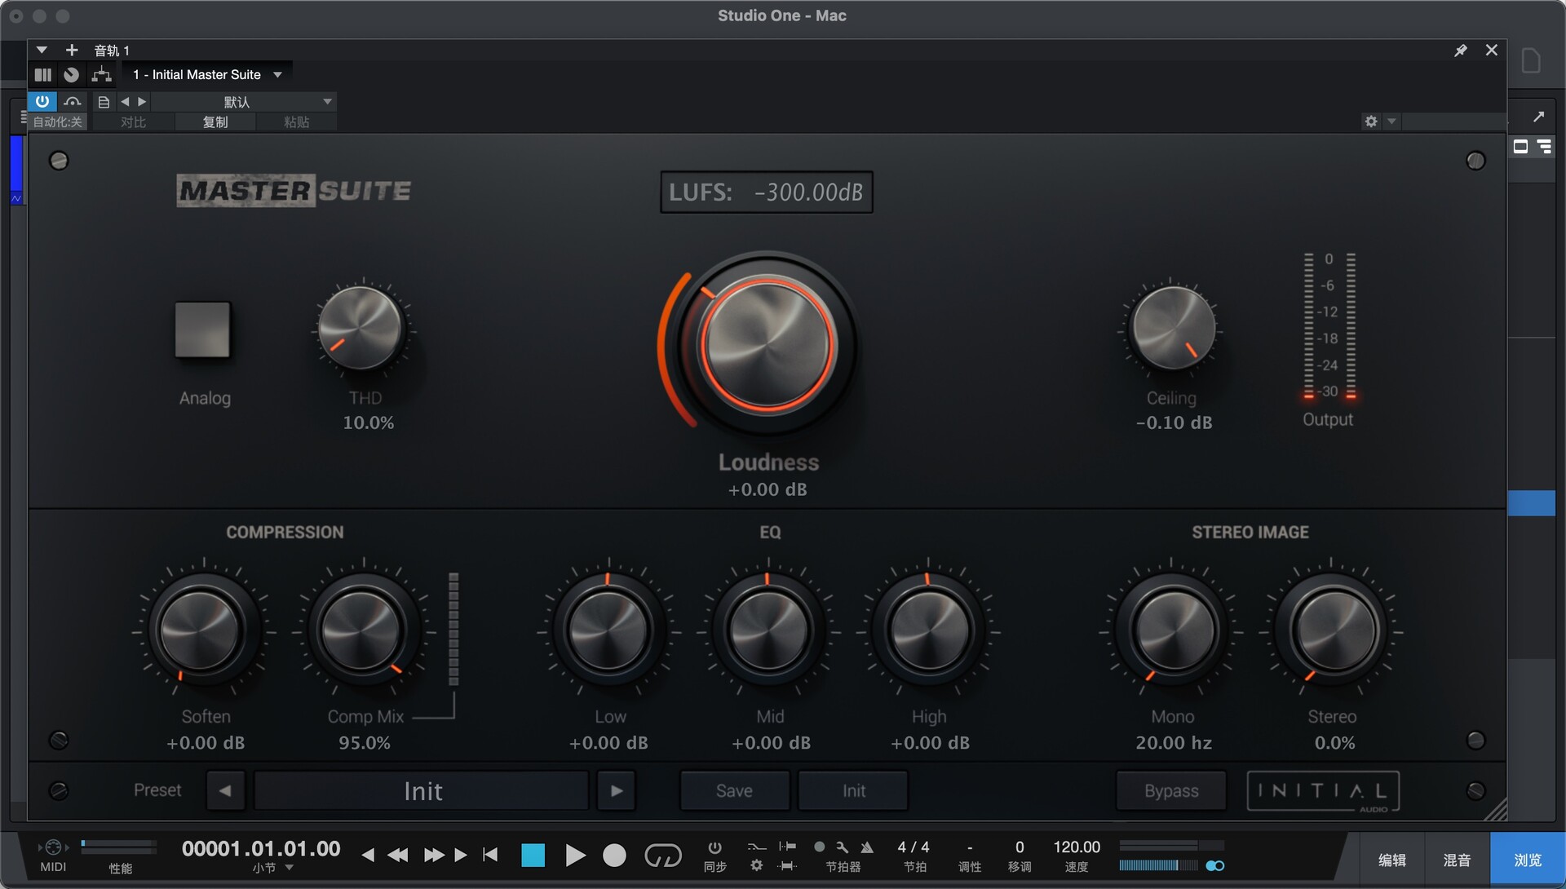The height and width of the screenshot is (889, 1566).
Task: Click the 复制 copy button
Action: [215, 122]
